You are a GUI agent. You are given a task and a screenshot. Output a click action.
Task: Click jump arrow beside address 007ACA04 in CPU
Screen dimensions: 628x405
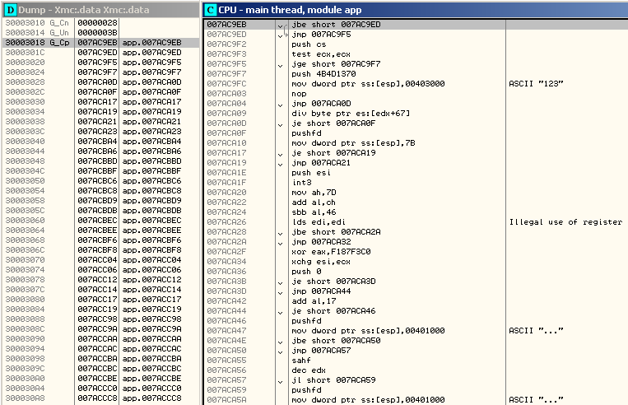tap(281, 103)
